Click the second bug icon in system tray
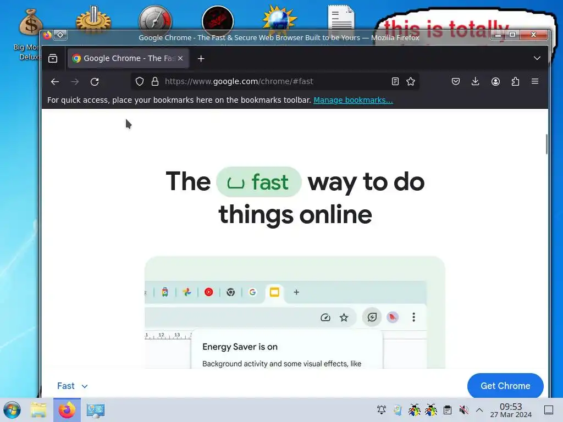The image size is (563, 422). coord(431,410)
